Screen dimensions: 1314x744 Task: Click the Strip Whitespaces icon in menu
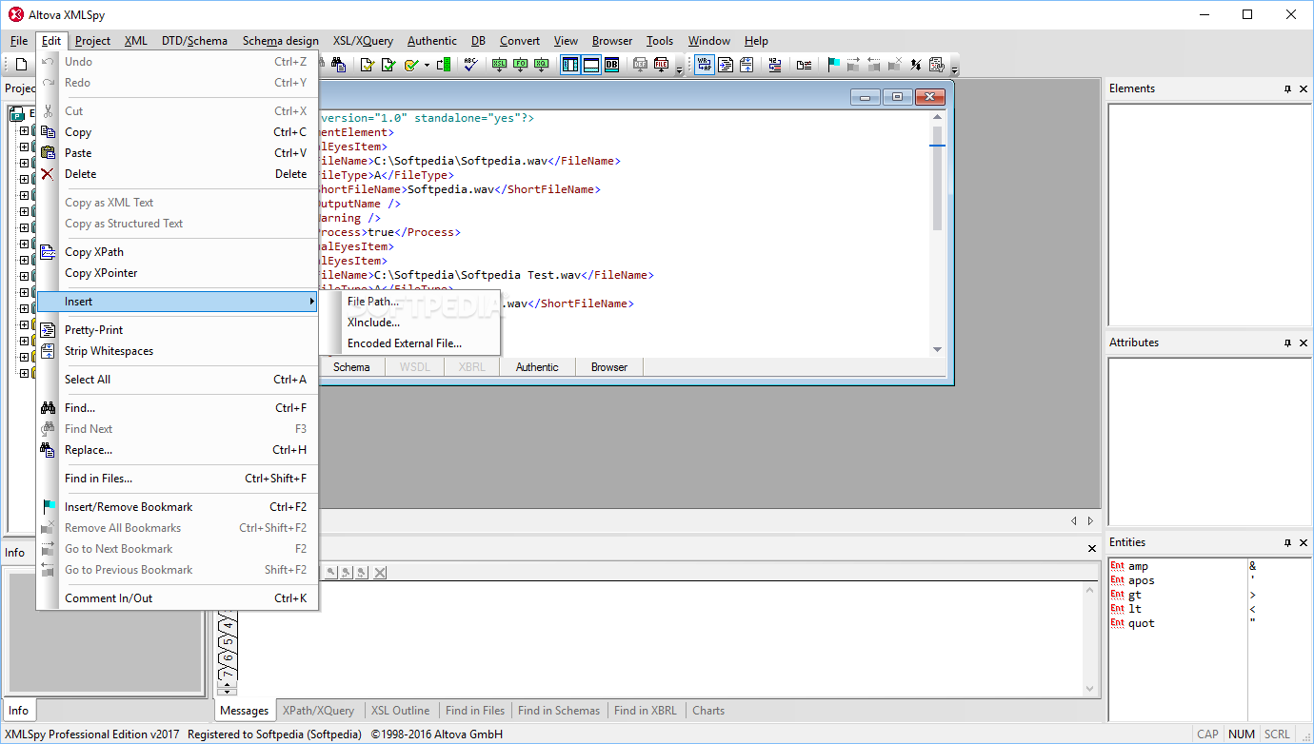(48, 351)
